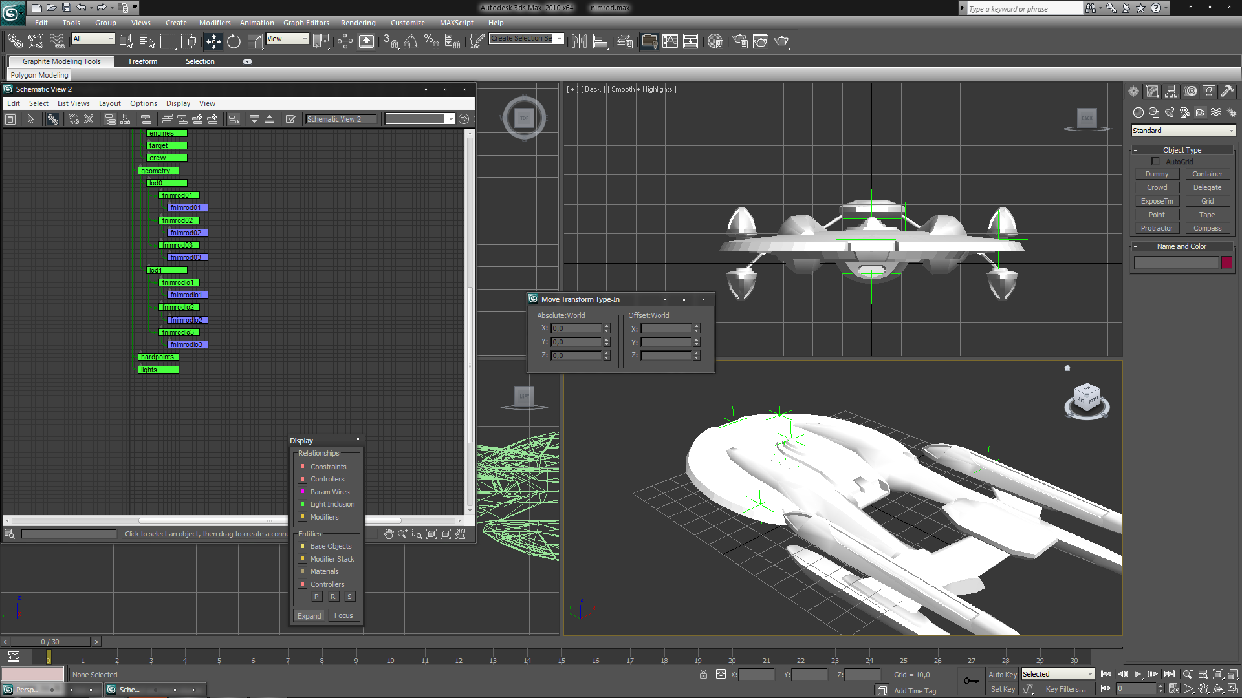Image resolution: width=1242 pixels, height=698 pixels.
Task: Click Delete Objects in Schematic View toolbar
Action: point(89,119)
